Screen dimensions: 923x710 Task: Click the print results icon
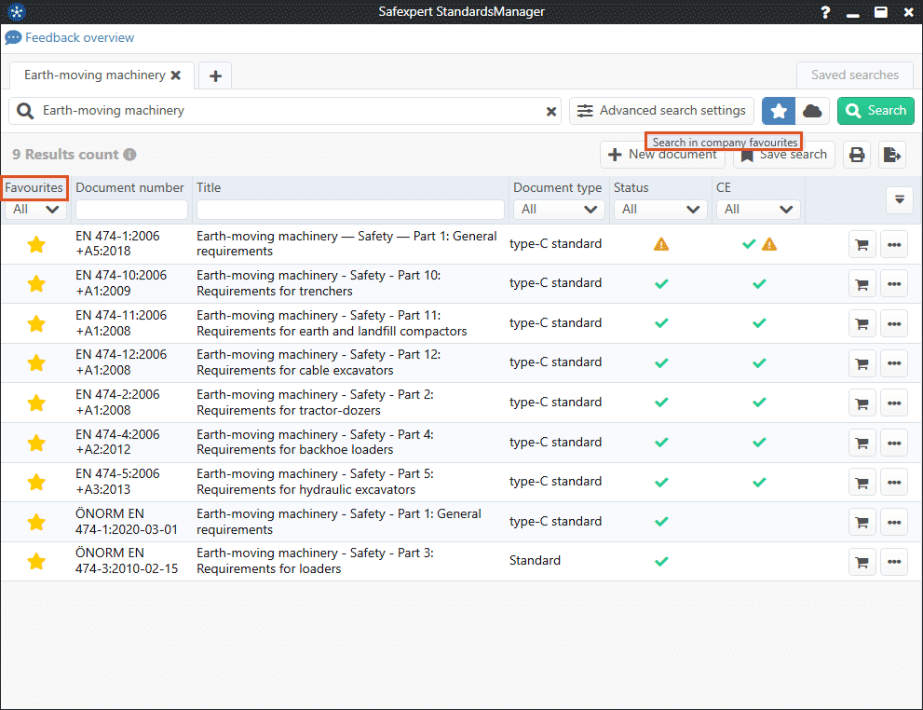click(857, 155)
